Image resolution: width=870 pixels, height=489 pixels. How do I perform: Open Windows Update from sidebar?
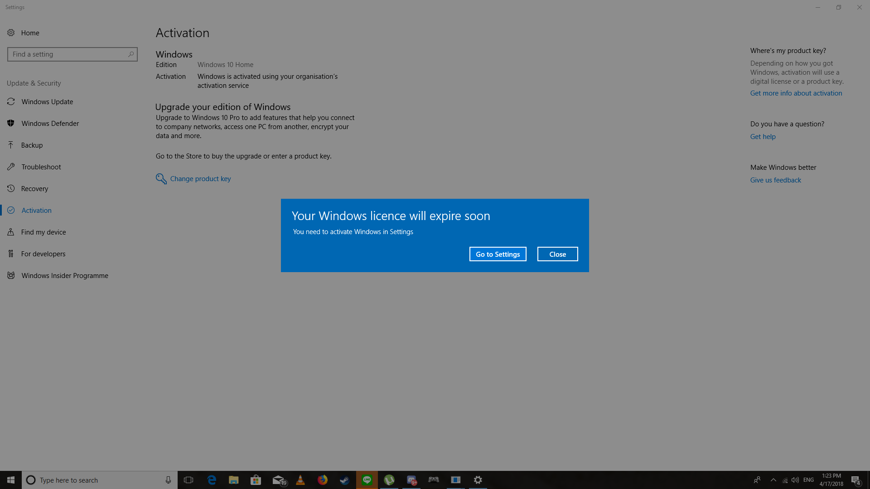click(x=47, y=101)
